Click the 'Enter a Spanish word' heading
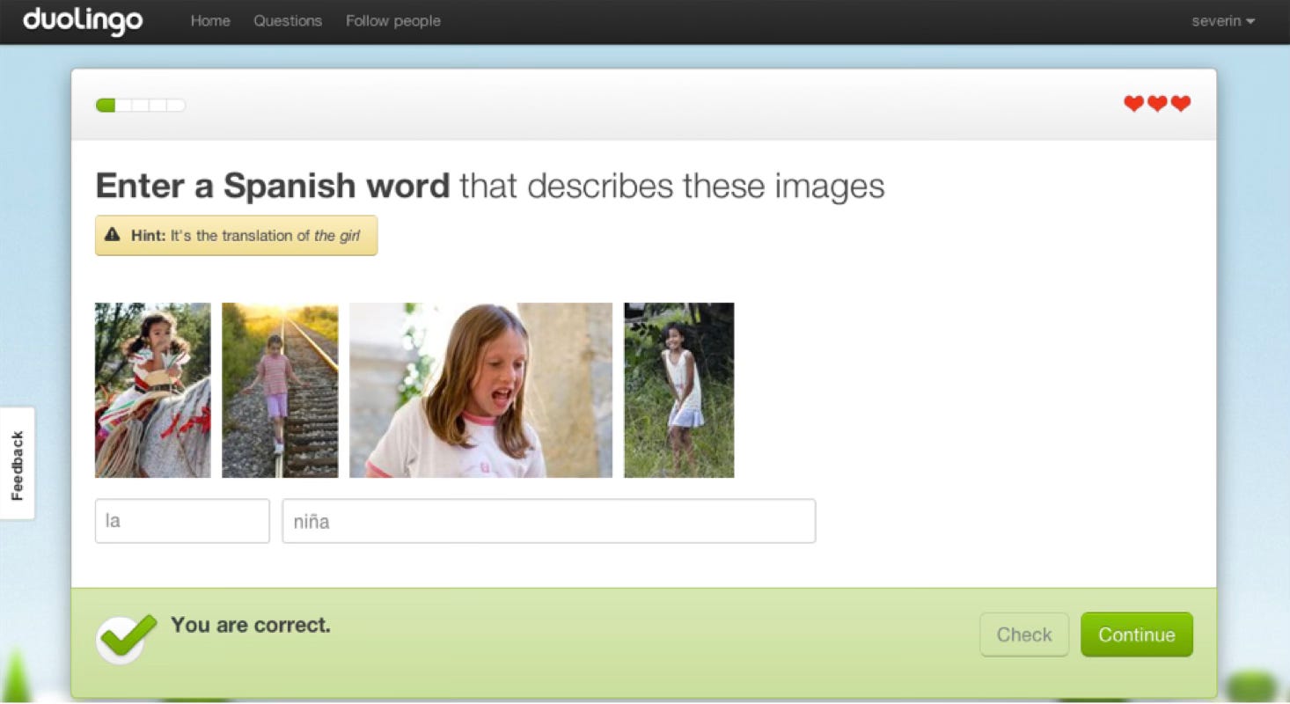Viewport: 1290px width, 704px height. pos(273,187)
